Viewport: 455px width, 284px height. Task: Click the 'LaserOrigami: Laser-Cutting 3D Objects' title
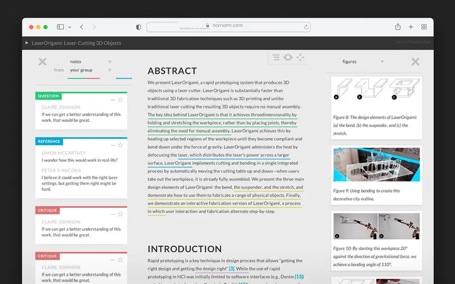coord(76,43)
